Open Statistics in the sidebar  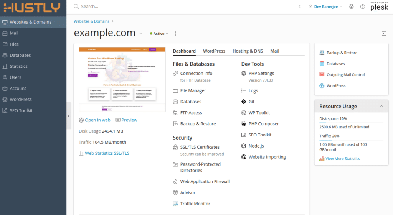[33, 66]
